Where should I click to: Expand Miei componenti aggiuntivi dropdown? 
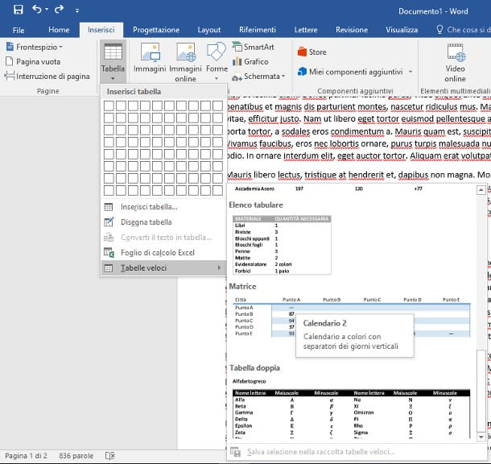(x=354, y=72)
